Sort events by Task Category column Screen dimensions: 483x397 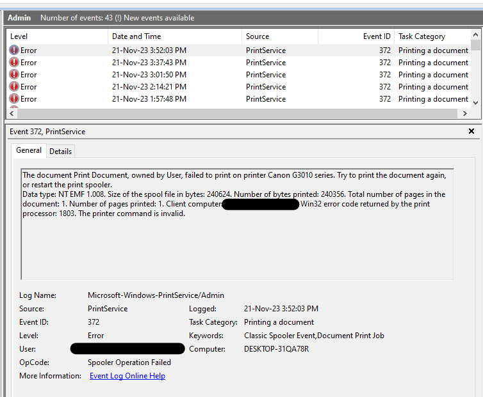[432, 36]
